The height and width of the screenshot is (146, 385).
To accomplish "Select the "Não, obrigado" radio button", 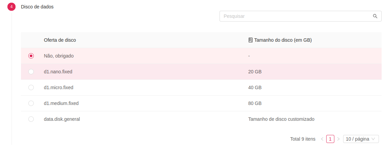I will click(x=31, y=56).
